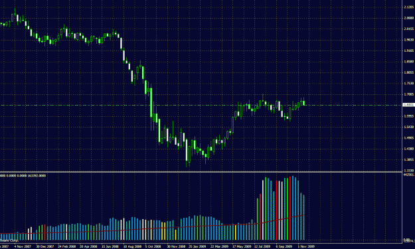Image resolution: width=415 pixels, height=249 pixels.
Task: Click the 1.8580 price axis label
Action: pyautogui.click(x=409, y=61)
